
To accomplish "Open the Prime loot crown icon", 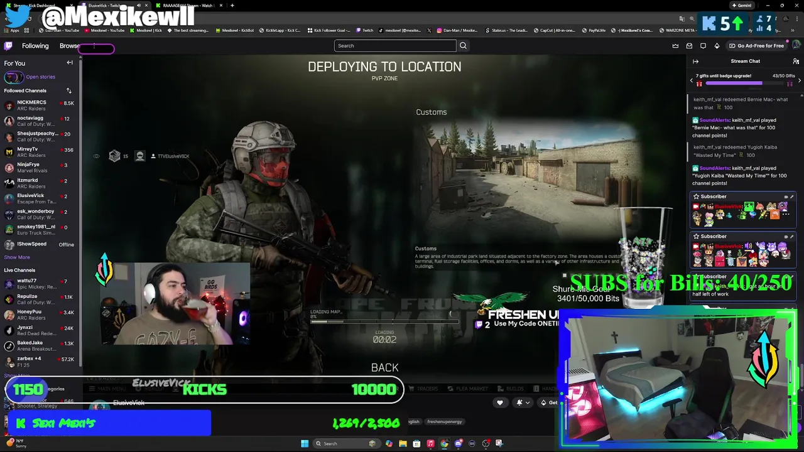I will click(x=675, y=46).
